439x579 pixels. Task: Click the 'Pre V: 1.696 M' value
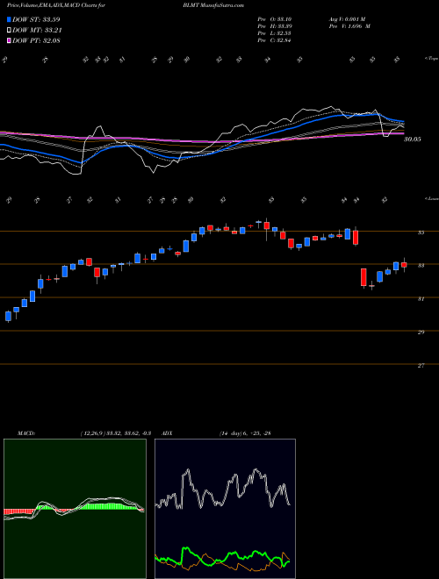pyautogui.click(x=349, y=26)
